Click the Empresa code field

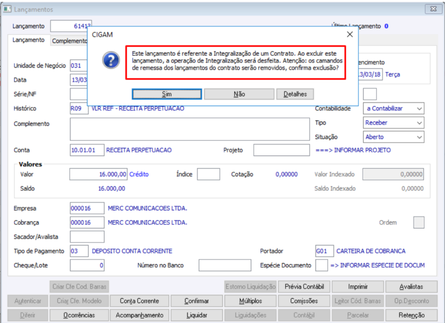[x=87, y=208]
